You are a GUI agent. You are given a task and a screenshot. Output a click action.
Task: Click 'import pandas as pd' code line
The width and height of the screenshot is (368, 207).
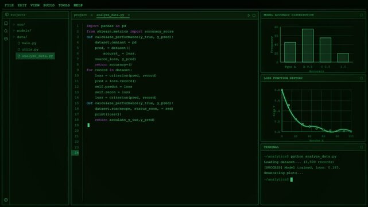click(106, 26)
